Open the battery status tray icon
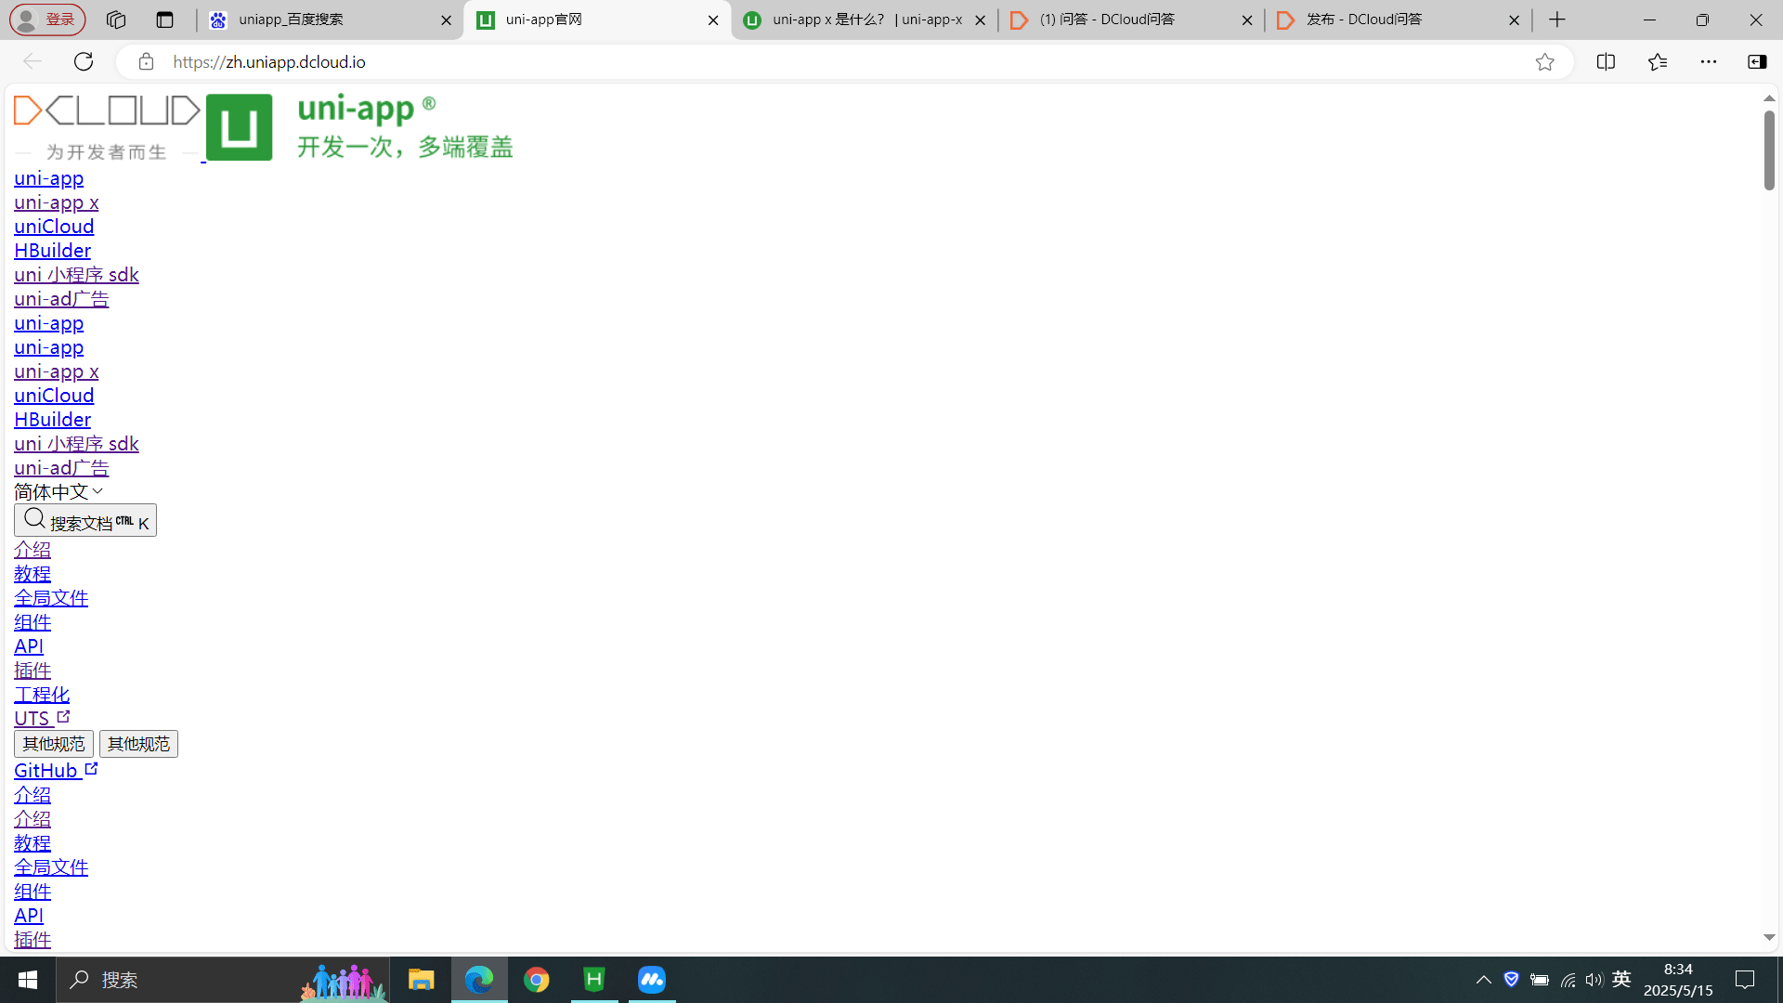Viewport: 1783px width, 1003px height. pos(1540,980)
